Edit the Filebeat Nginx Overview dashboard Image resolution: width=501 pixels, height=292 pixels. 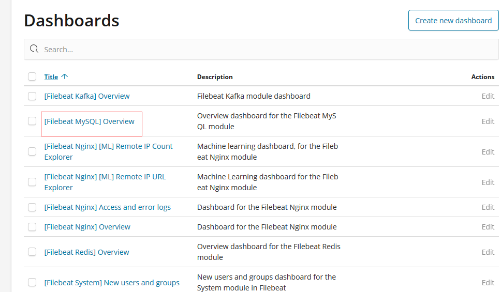tap(488, 227)
